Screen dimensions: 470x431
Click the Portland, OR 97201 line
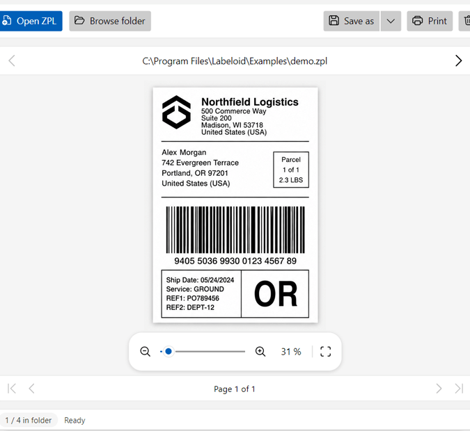(x=195, y=173)
